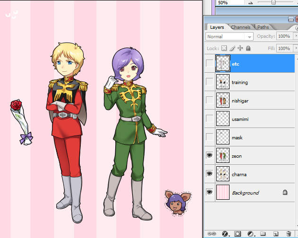Click the 50% zoom field
This screenshot has height=238, width=298.
230,2
